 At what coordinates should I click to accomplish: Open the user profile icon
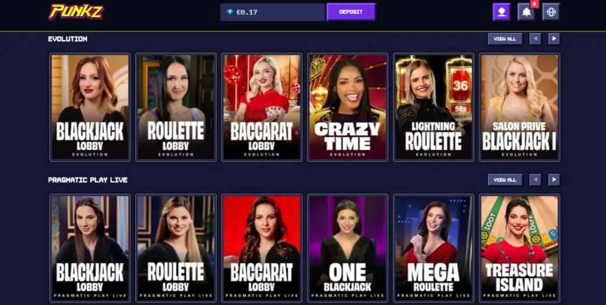pyautogui.click(x=502, y=12)
